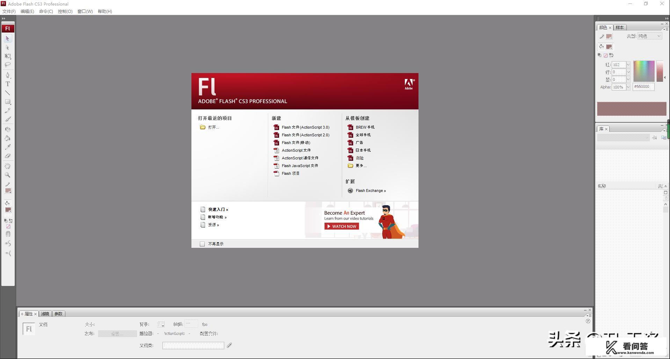670x359 pixels.
Task: Open the Flash Exchange link
Action: coord(367,191)
